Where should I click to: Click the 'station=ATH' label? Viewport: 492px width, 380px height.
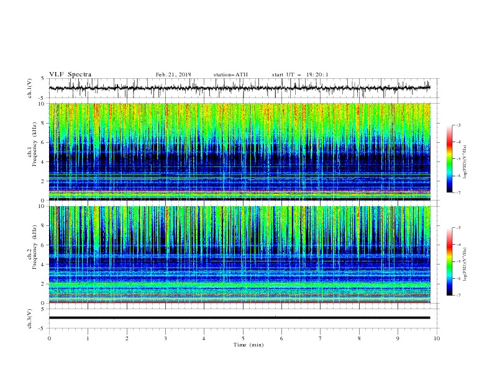click(x=230, y=75)
